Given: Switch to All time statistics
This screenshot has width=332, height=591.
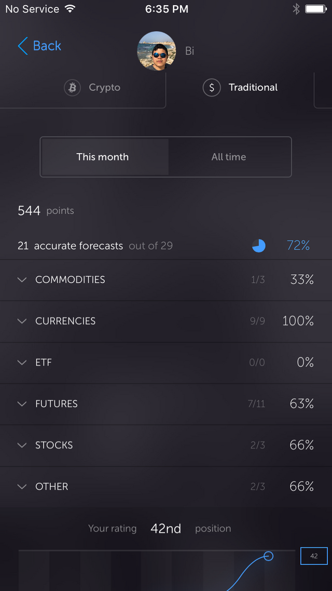Looking at the screenshot, I should [x=229, y=157].
